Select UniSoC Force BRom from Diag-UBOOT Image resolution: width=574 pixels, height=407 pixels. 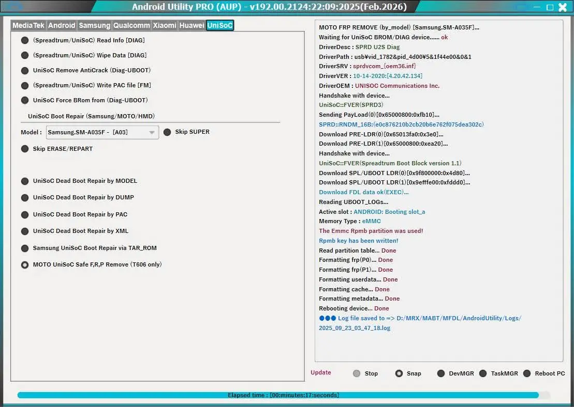coord(25,100)
